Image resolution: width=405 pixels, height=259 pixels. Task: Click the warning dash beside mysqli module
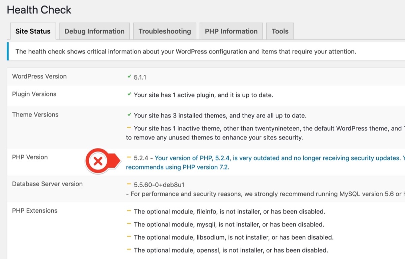point(129,224)
